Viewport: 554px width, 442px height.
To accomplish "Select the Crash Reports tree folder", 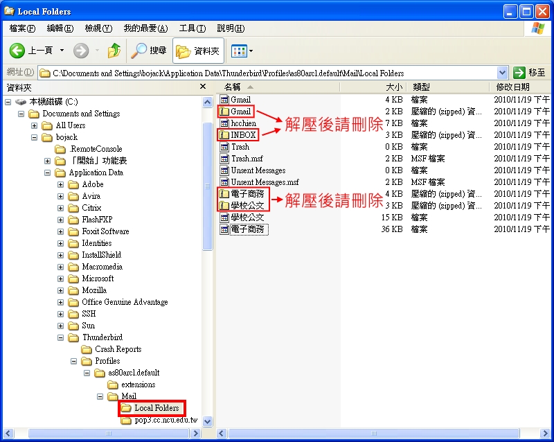I will (118, 349).
